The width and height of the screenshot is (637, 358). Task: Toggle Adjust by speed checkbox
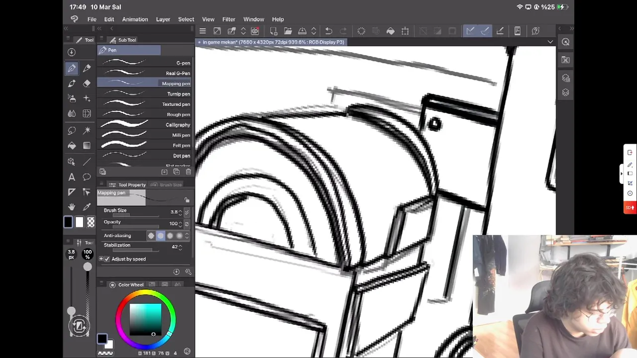106,259
